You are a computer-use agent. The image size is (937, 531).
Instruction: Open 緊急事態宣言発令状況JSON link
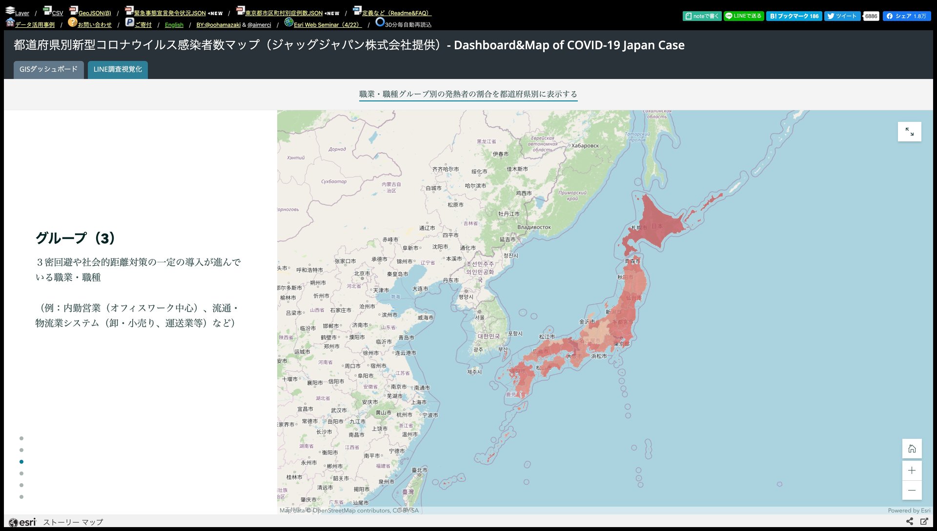170,13
